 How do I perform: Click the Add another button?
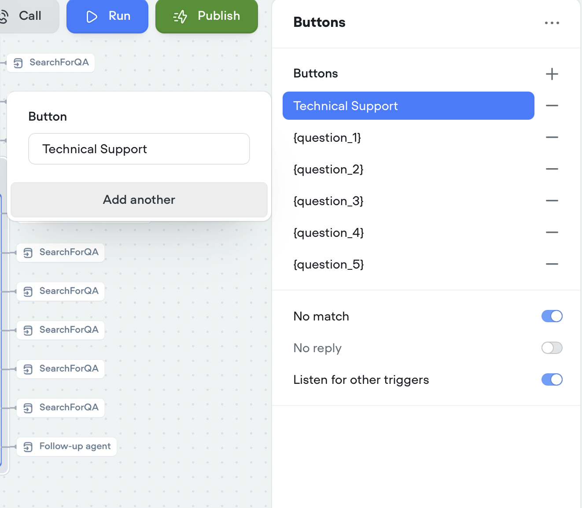[139, 200]
